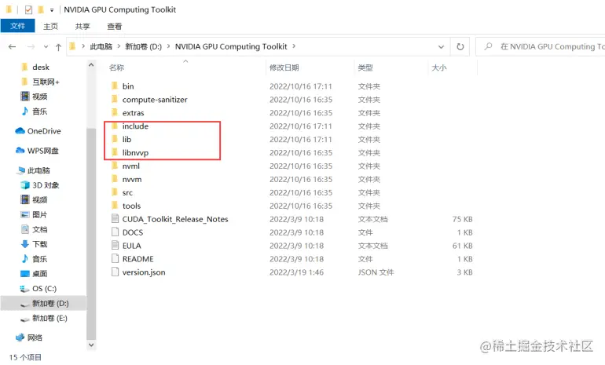Image resolution: width=605 pixels, height=365 pixels.
Task: Select the CUDA_Toolkit_Release_Notes file icon
Action: pos(115,218)
